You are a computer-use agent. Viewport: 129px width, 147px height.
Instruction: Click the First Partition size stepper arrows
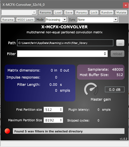point(61,109)
